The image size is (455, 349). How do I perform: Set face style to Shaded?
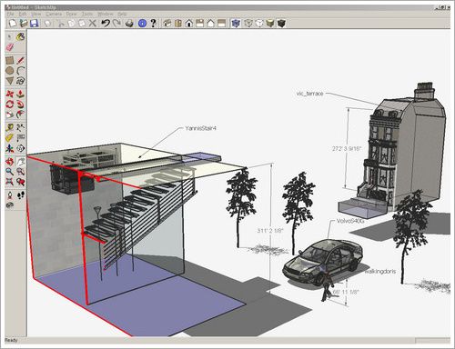click(x=270, y=23)
